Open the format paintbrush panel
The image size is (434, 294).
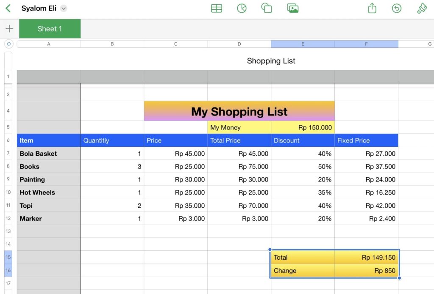pyautogui.click(x=422, y=8)
